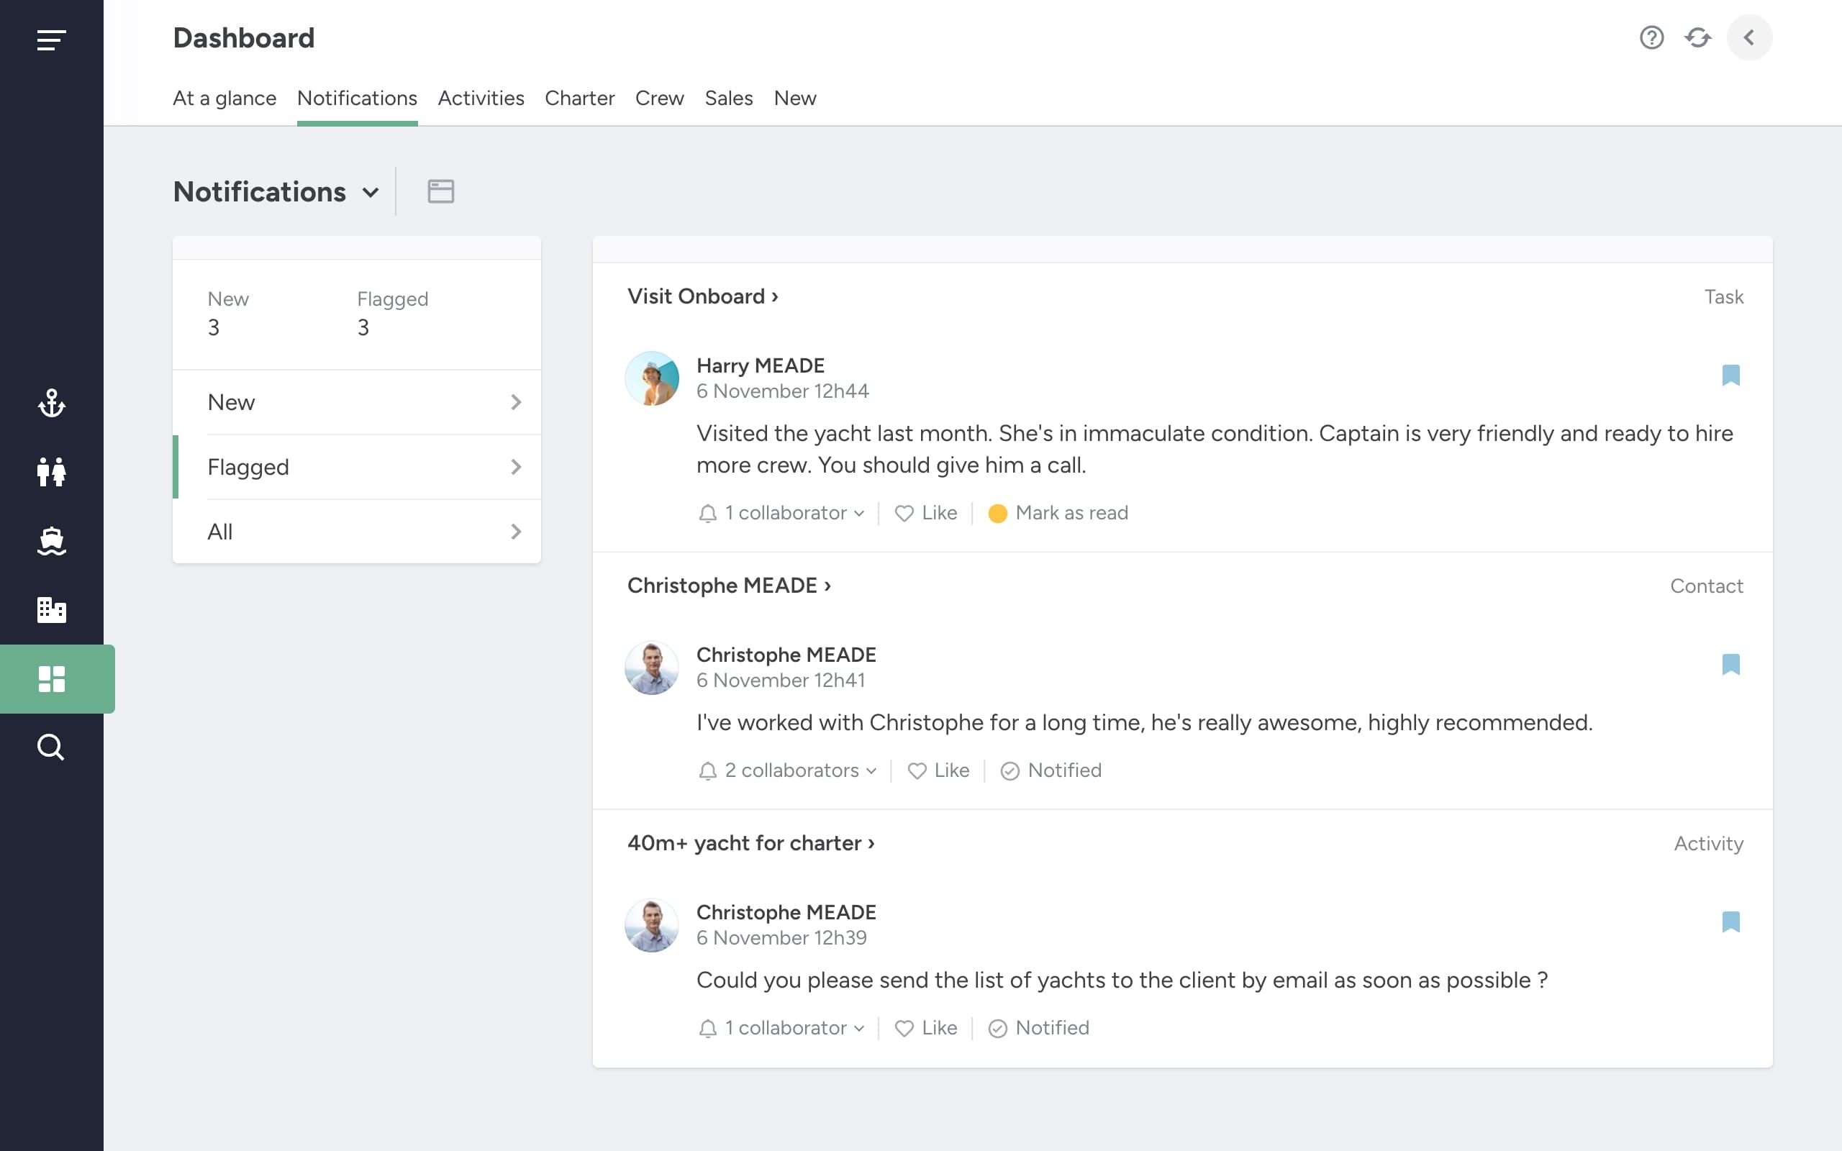Open the hamburger menu in sidebar
Screen dimensions: 1842x1151
pyautogui.click(x=51, y=40)
